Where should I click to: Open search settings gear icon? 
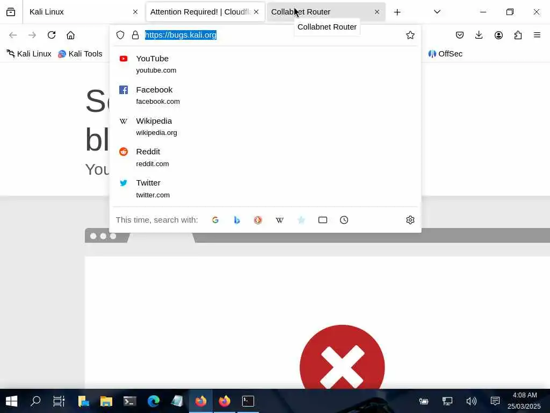tap(410, 220)
